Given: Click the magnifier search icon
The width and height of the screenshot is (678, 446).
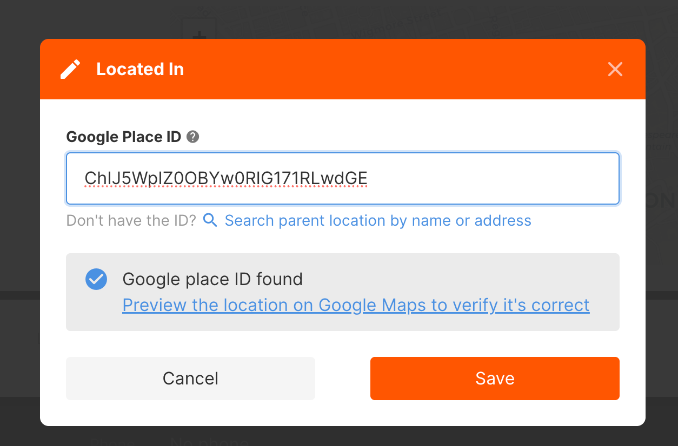Looking at the screenshot, I should coord(210,220).
